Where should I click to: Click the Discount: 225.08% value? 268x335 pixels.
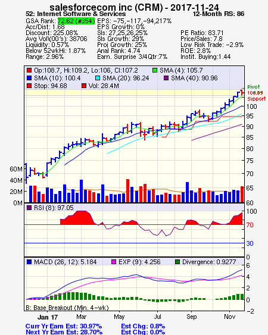coord(52,33)
